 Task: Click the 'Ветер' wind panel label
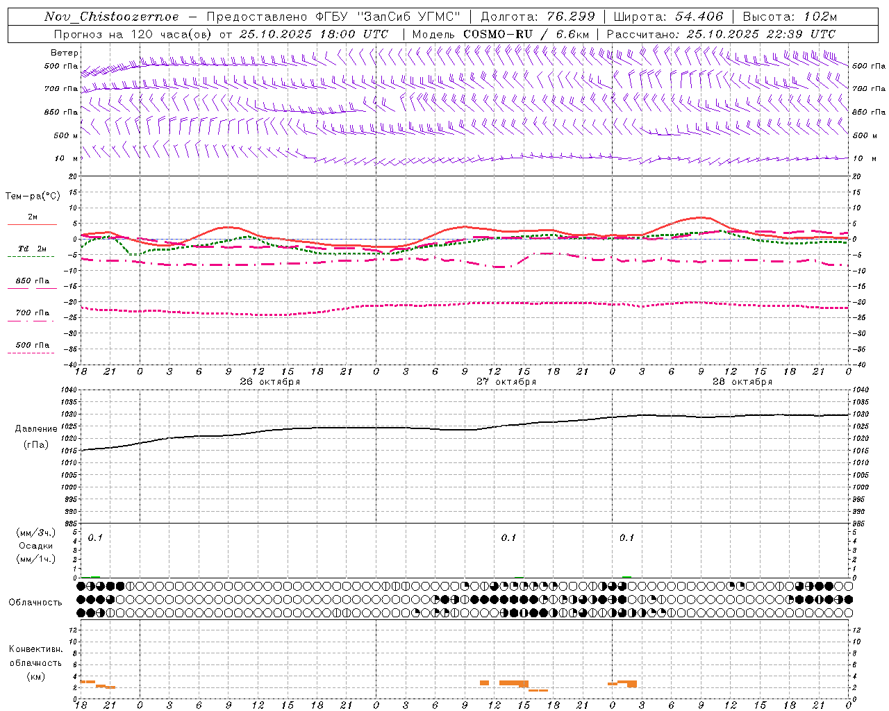coord(65,53)
